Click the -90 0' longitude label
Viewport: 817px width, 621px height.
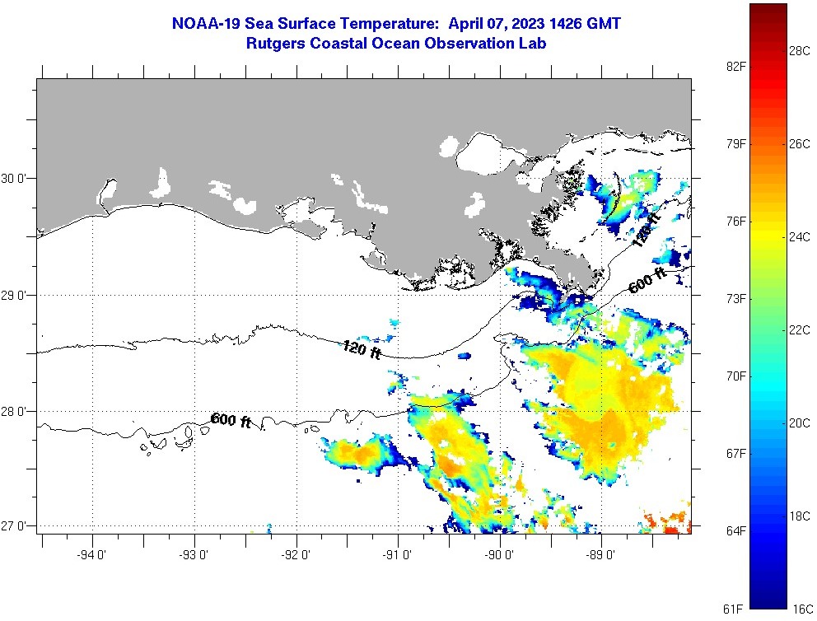tap(499, 555)
